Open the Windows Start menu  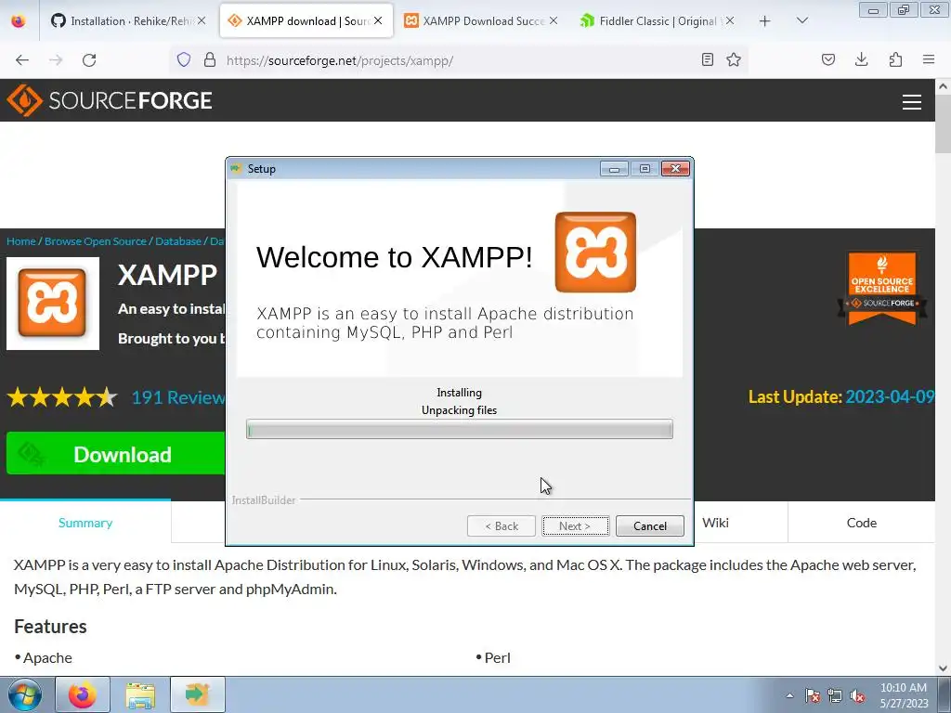point(24,694)
